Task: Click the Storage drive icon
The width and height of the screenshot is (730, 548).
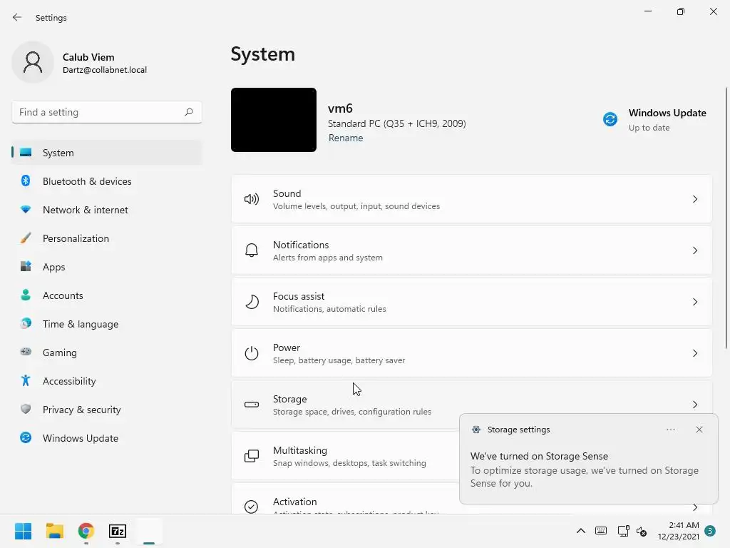Action: click(252, 405)
